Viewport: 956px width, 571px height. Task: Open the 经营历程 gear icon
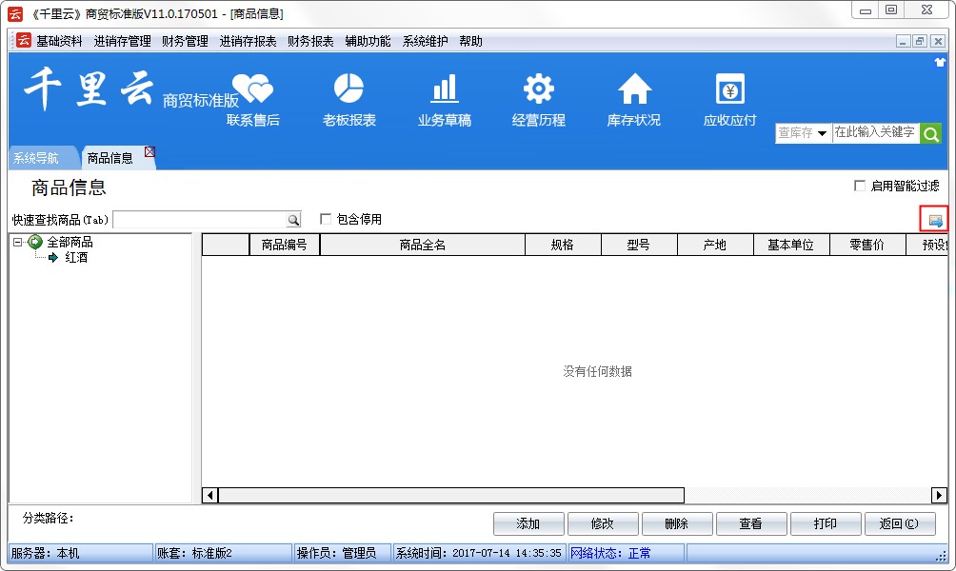[539, 90]
